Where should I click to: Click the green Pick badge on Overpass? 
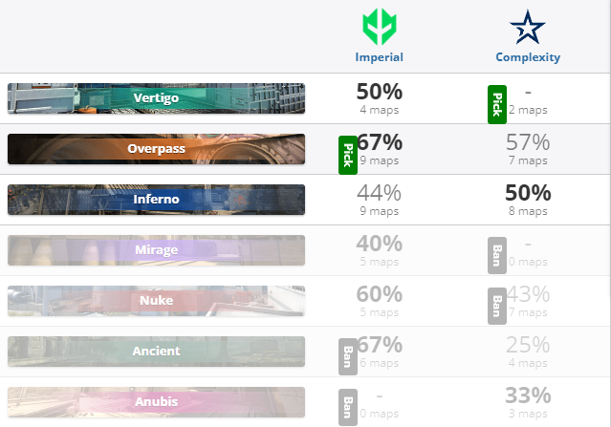tap(348, 155)
